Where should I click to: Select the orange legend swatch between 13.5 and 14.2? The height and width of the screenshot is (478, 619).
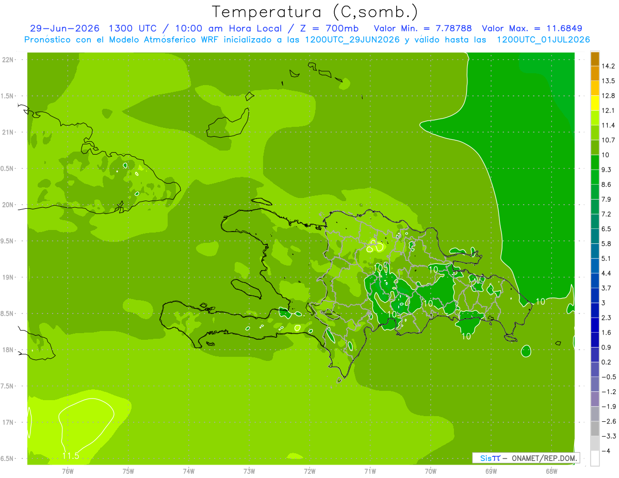click(595, 74)
